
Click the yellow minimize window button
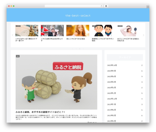pyautogui.click(x=11, y=6)
